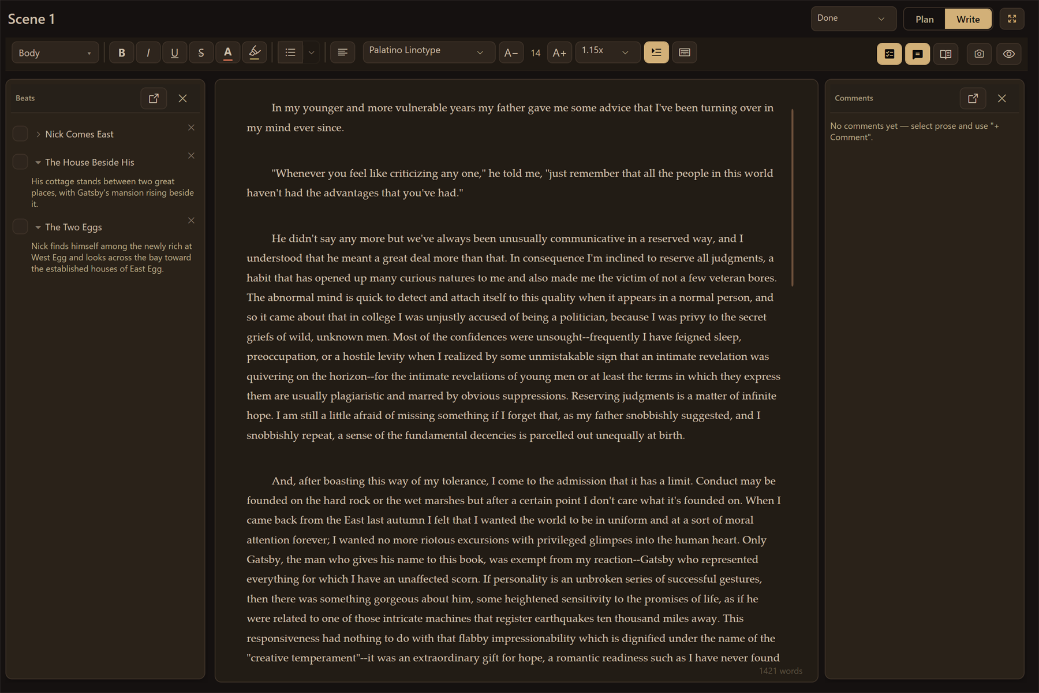Select The House Beside His title
Viewport: 1039px width, 693px height.
click(x=89, y=162)
